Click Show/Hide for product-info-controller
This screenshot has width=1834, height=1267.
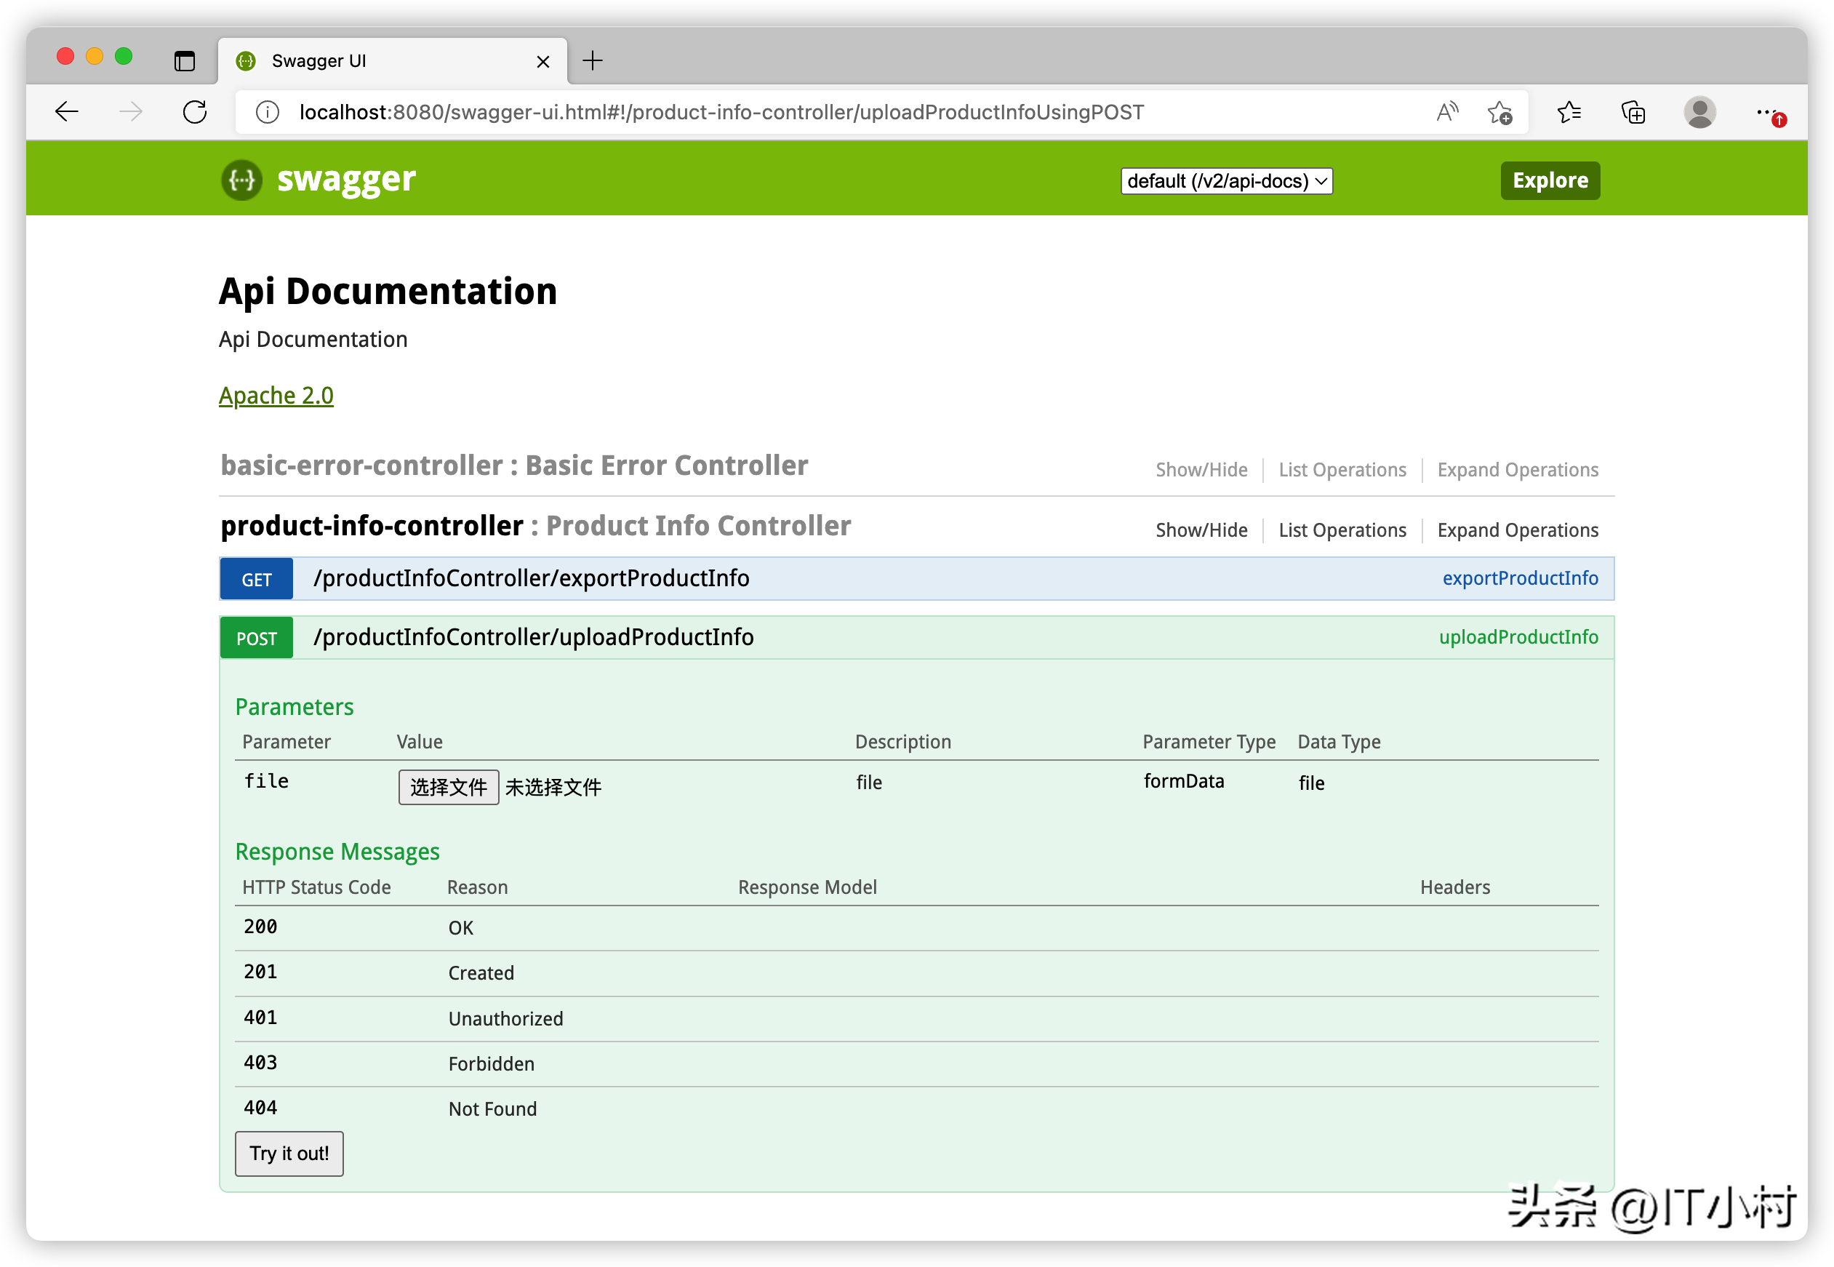pos(1201,530)
